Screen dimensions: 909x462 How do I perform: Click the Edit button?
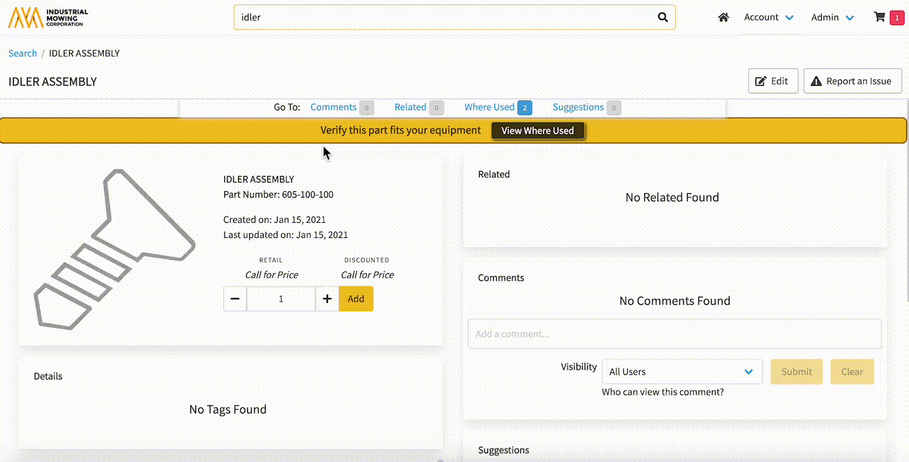772,81
